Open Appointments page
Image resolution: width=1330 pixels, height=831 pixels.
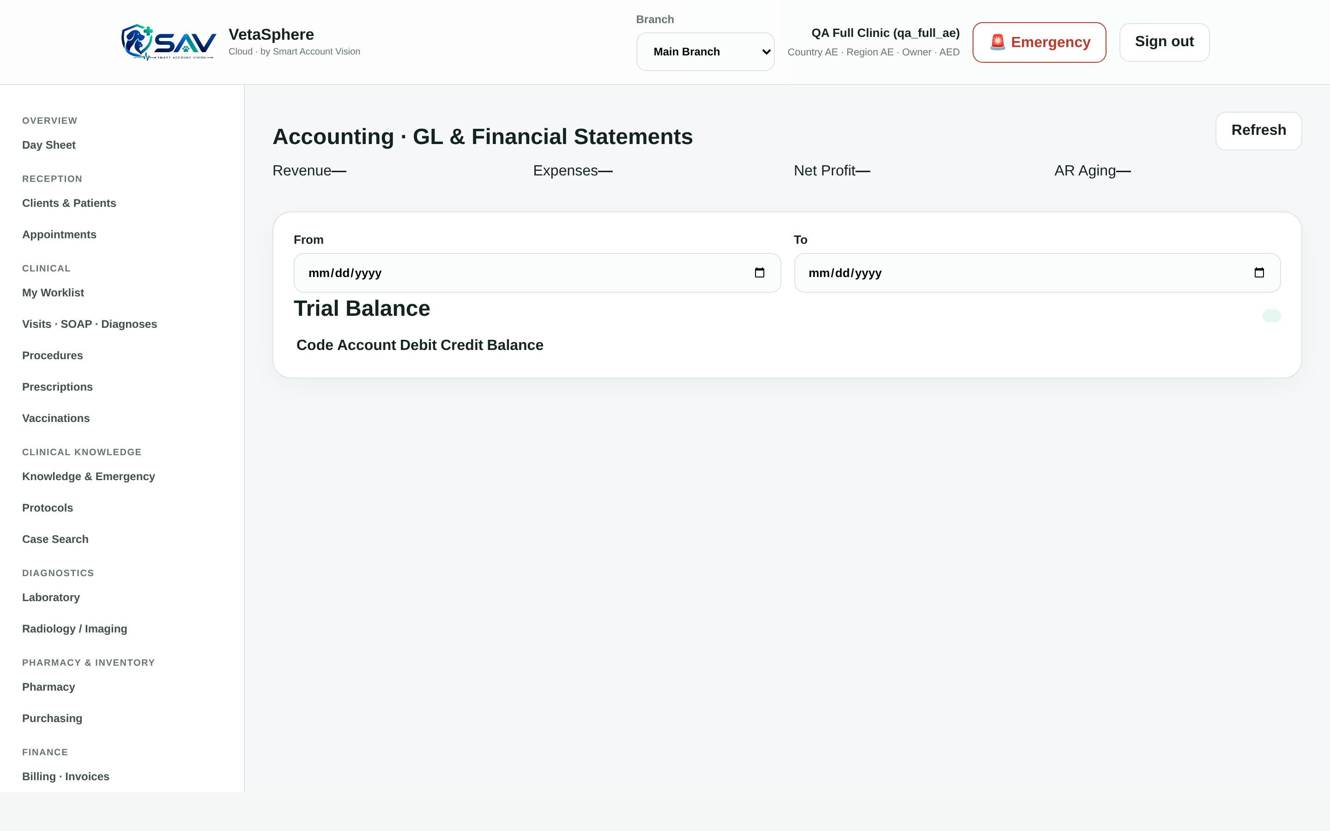tap(60, 235)
